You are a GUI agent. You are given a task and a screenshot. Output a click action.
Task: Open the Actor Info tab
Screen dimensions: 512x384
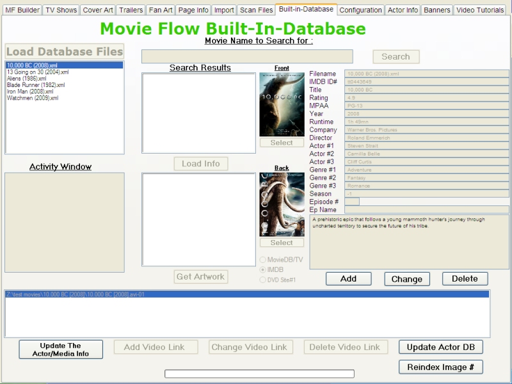coord(403,10)
